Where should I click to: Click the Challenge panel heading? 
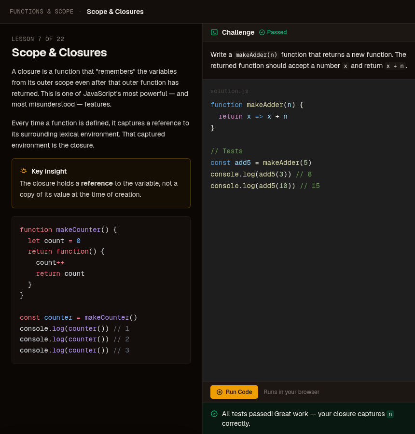[238, 32]
